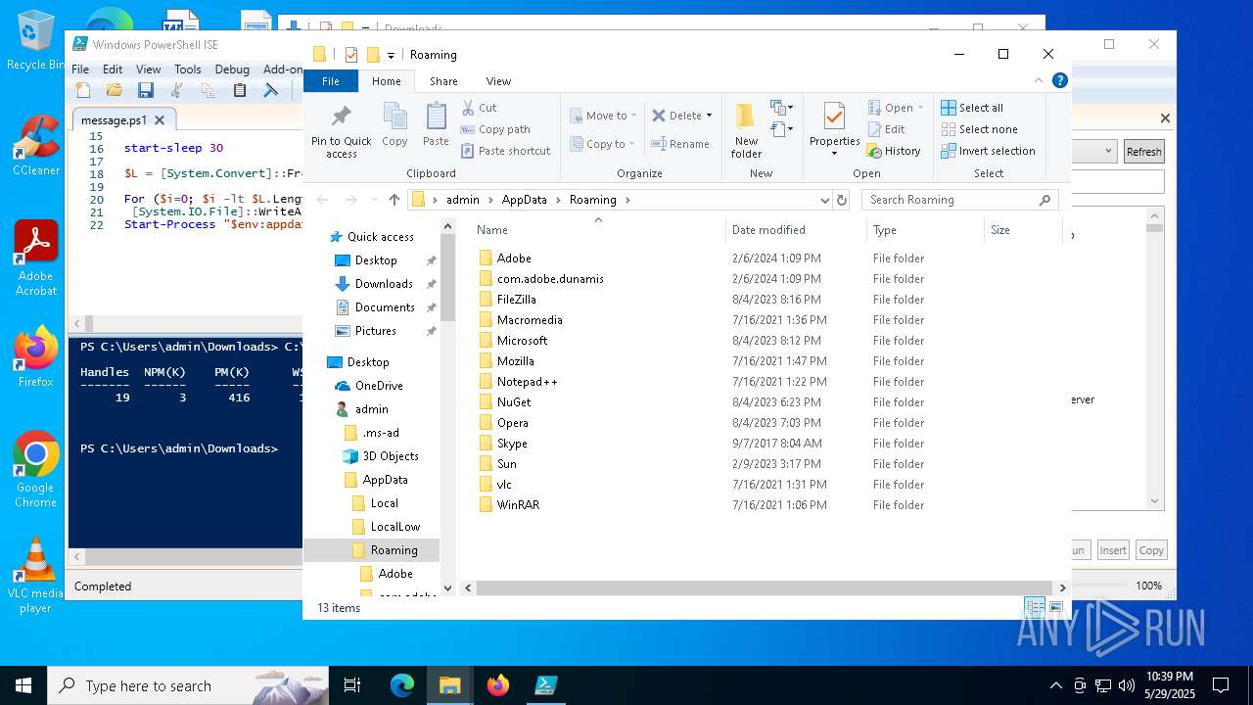
Task: Collapse the ribbon with chevron
Action: [x=1039, y=80]
